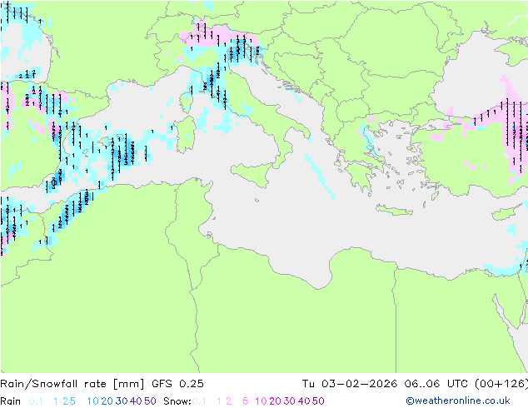
Task: Click the snow legend value 20
Action: 275,401
